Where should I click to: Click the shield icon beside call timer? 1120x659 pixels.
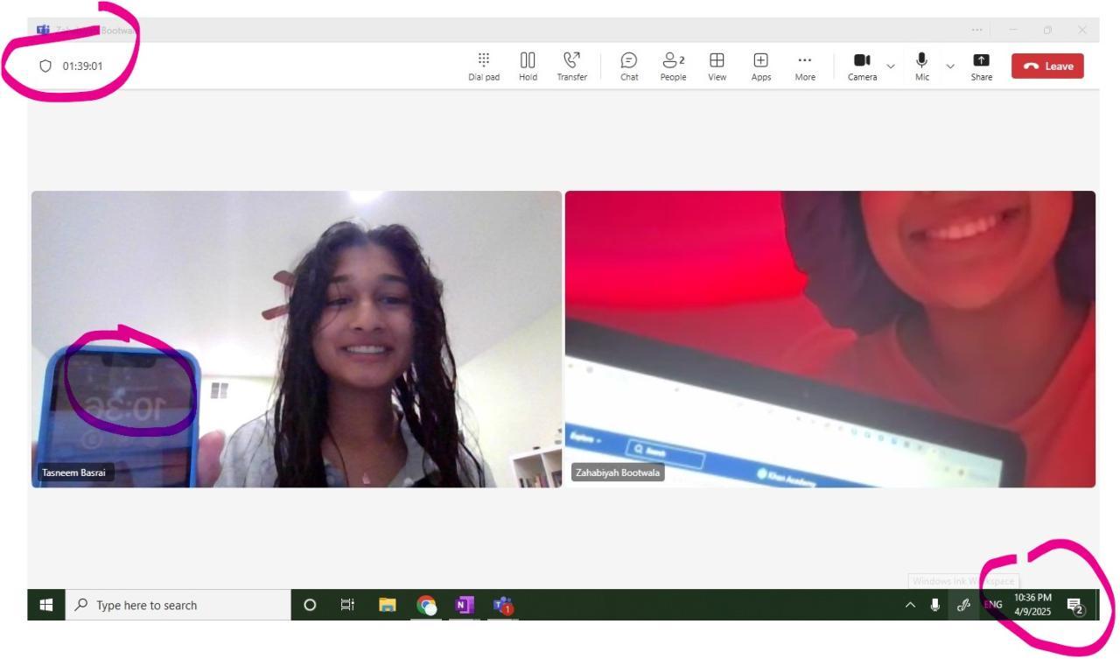click(46, 66)
